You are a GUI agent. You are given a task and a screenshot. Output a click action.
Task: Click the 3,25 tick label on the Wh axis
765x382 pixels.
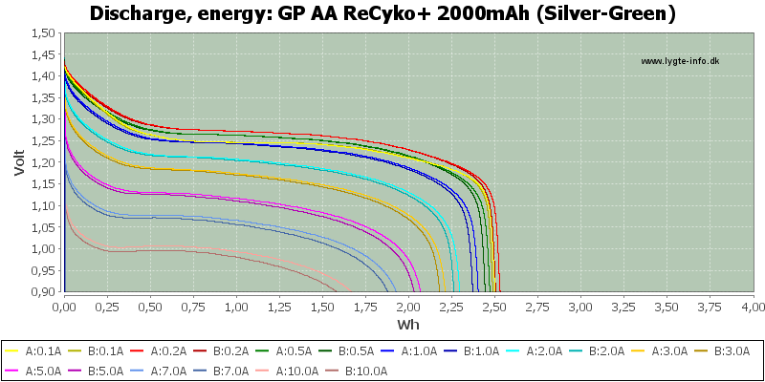click(x=624, y=307)
